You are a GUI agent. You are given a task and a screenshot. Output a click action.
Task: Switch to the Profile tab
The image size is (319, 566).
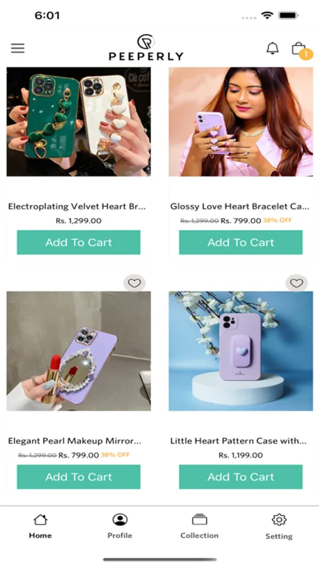120,526
